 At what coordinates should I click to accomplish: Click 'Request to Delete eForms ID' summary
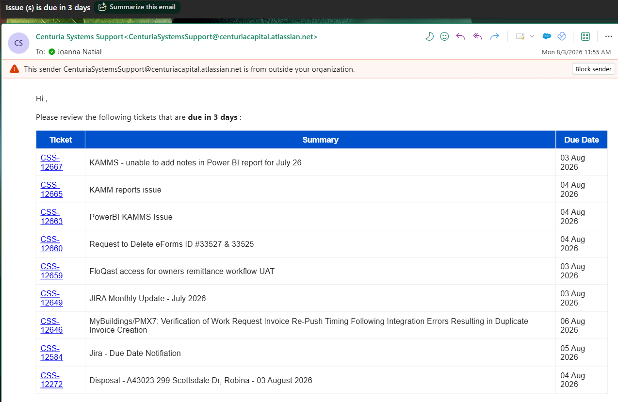point(172,244)
